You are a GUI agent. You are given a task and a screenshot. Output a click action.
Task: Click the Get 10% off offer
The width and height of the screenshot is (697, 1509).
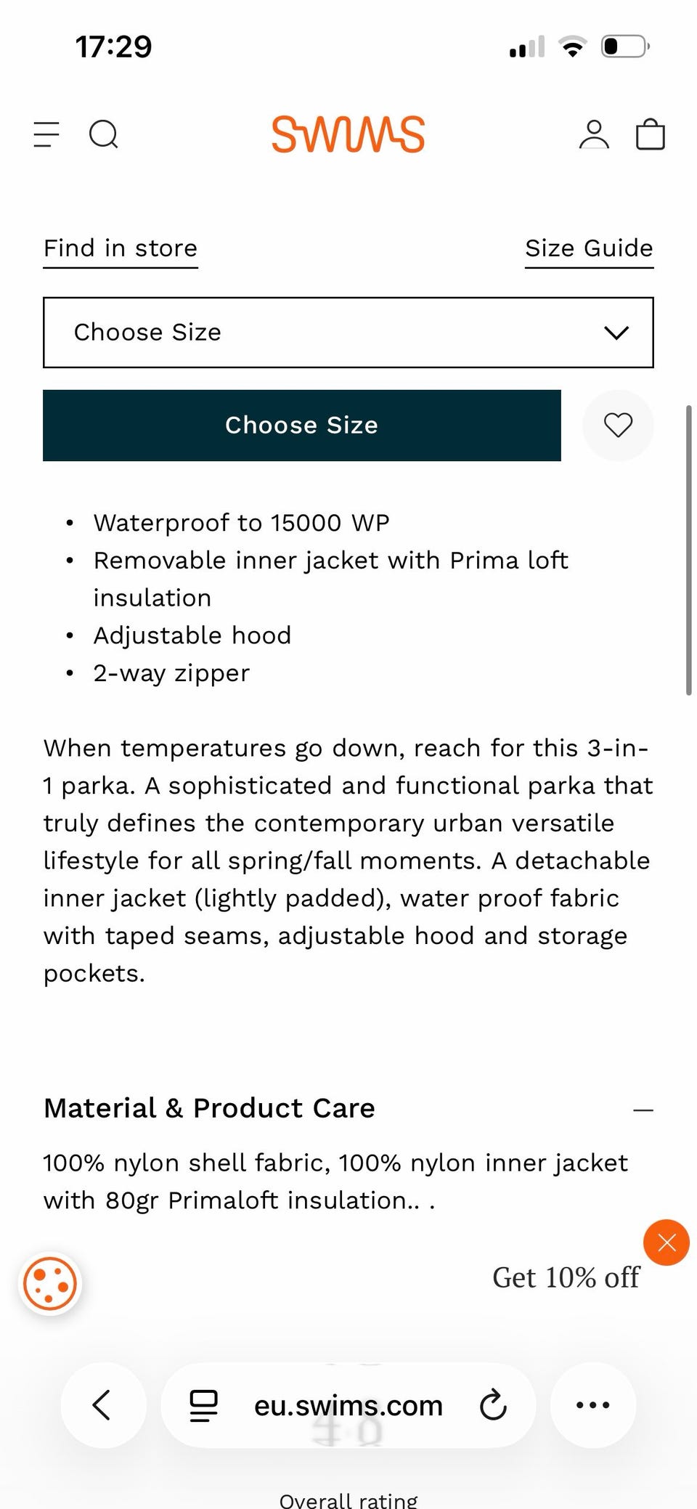pyautogui.click(x=566, y=1277)
